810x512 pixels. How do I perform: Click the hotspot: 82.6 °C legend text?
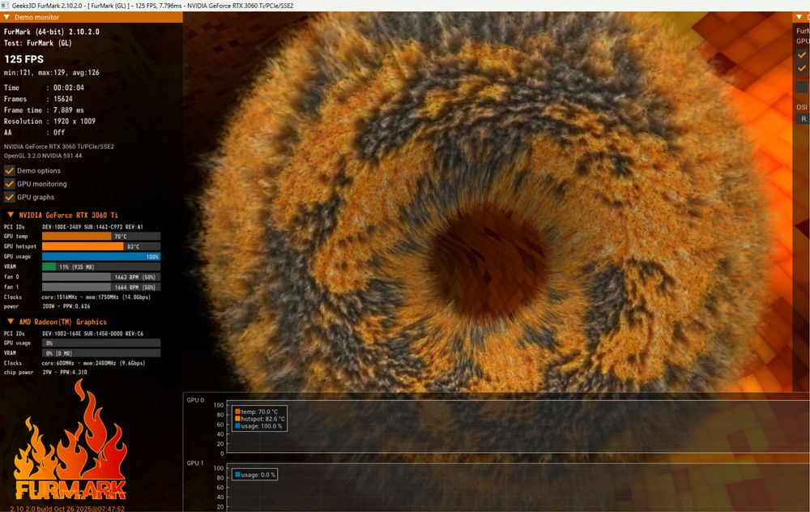coord(263,419)
